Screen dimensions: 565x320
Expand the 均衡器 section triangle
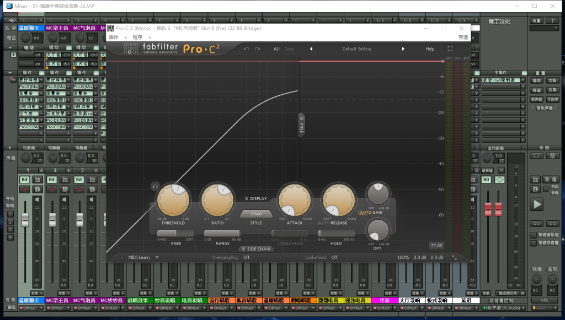click(10, 148)
